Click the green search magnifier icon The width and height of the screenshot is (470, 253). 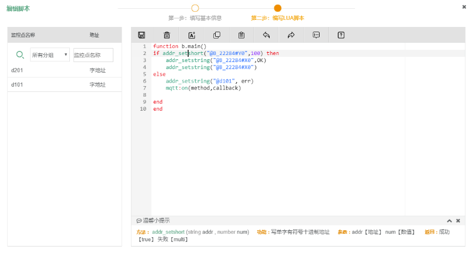coord(20,55)
